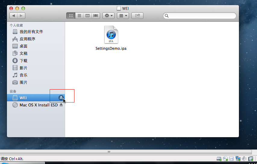Select the SettingsDemo.ipa file icon
257x164 pixels.
coord(111,35)
